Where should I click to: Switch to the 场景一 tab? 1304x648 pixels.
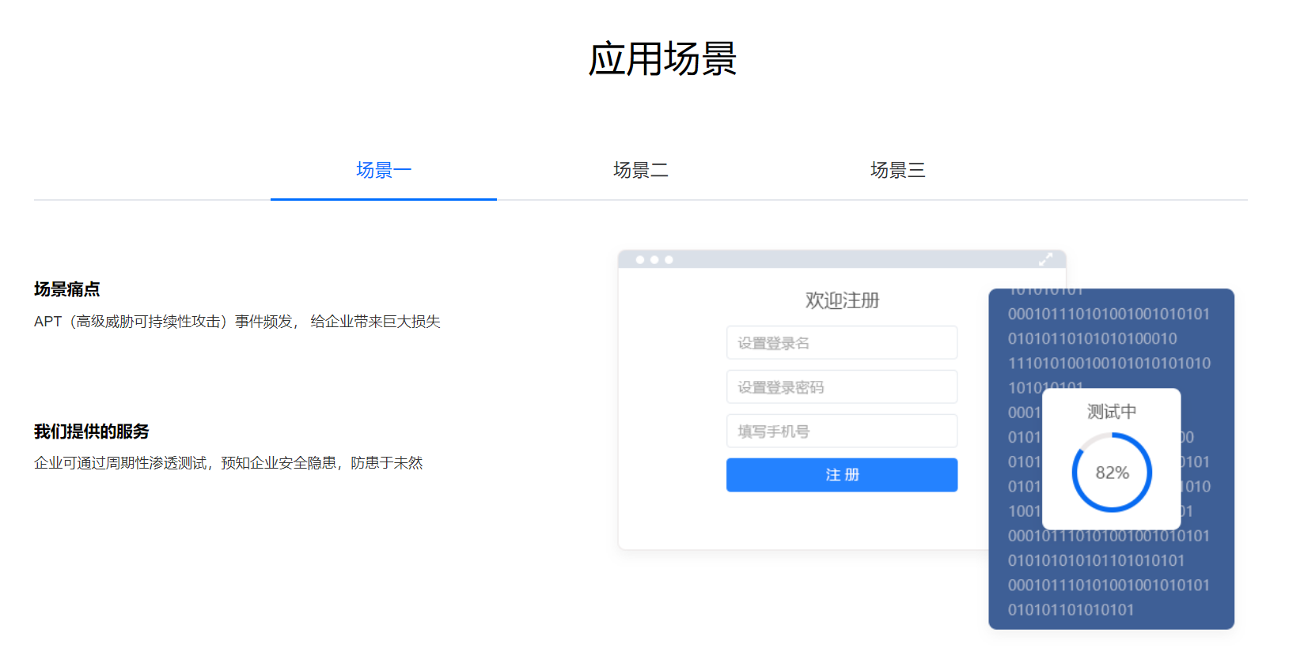pyautogui.click(x=384, y=170)
